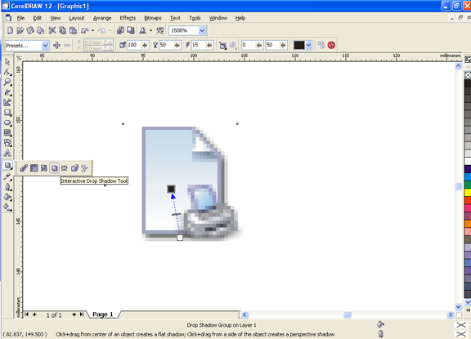This screenshot has width=471, height=339.
Task: Click the black shadow color swatch
Action: pyautogui.click(x=299, y=45)
